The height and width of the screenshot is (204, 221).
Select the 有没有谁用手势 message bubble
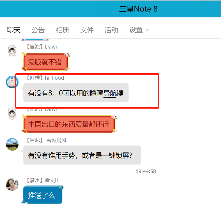(82, 155)
